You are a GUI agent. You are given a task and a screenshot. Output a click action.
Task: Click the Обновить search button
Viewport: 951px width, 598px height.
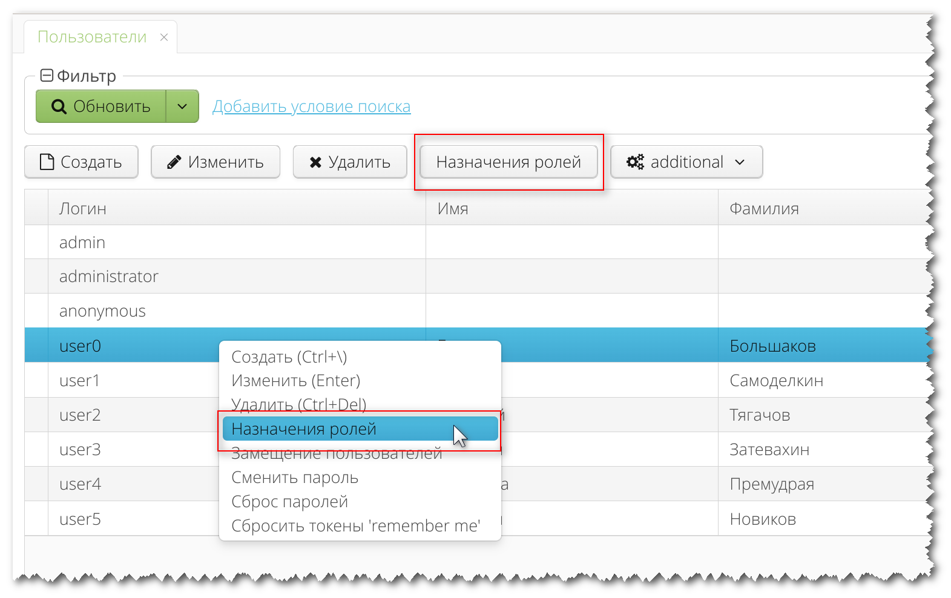tap(101, 107)
